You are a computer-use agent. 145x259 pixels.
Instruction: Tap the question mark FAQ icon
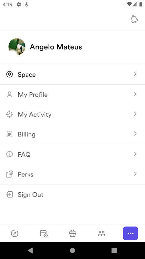click(x=10, y=154)
